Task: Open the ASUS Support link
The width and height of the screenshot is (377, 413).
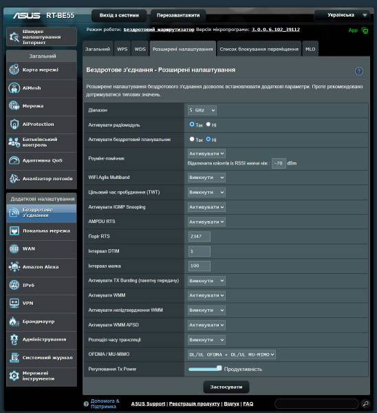Action: (148, 404)
